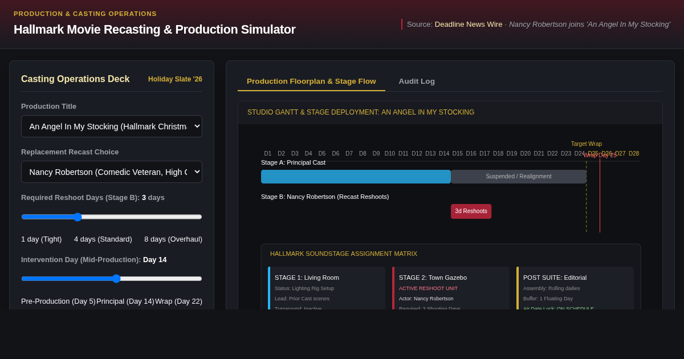Click the '4 days (Standard)' label
684x359 pixels.
(103, 239)
